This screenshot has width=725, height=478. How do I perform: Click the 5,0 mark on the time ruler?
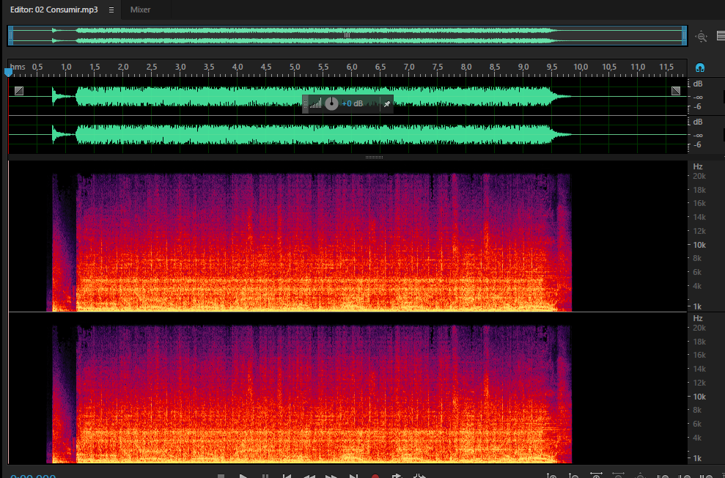[295, 67]
